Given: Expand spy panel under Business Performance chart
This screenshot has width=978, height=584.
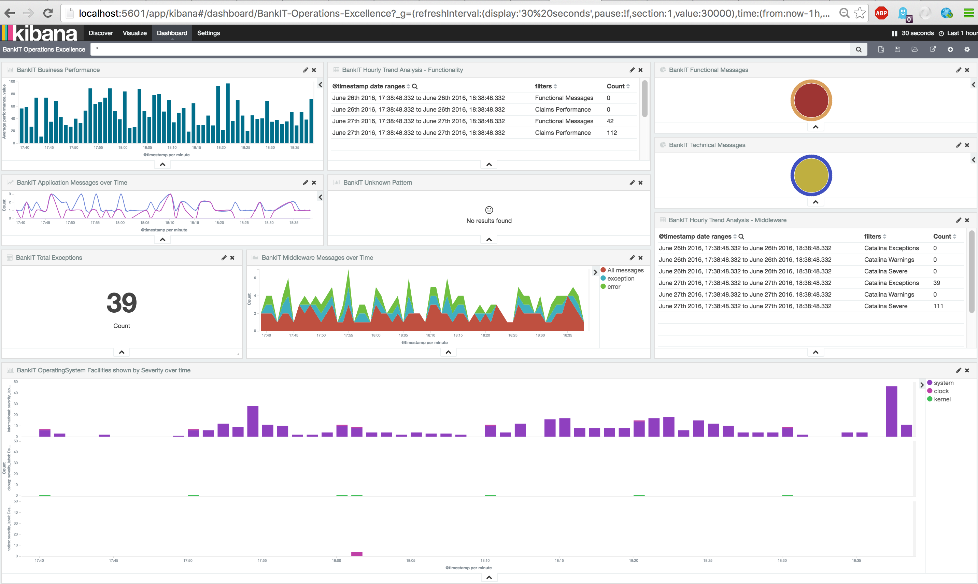Looking at the screenshot, I should (162, 165).
